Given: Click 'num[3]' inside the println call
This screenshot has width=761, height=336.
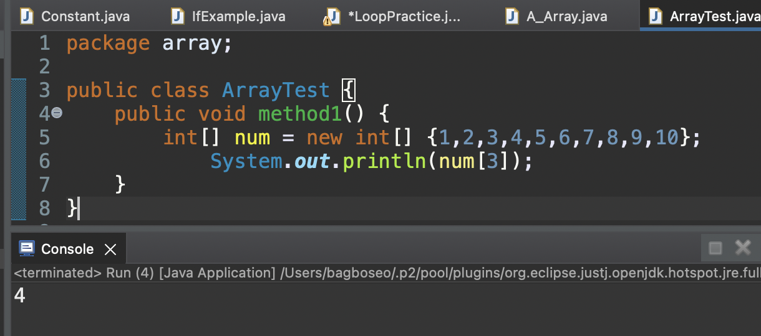Looking at the screenshot, I should (475, 161).
